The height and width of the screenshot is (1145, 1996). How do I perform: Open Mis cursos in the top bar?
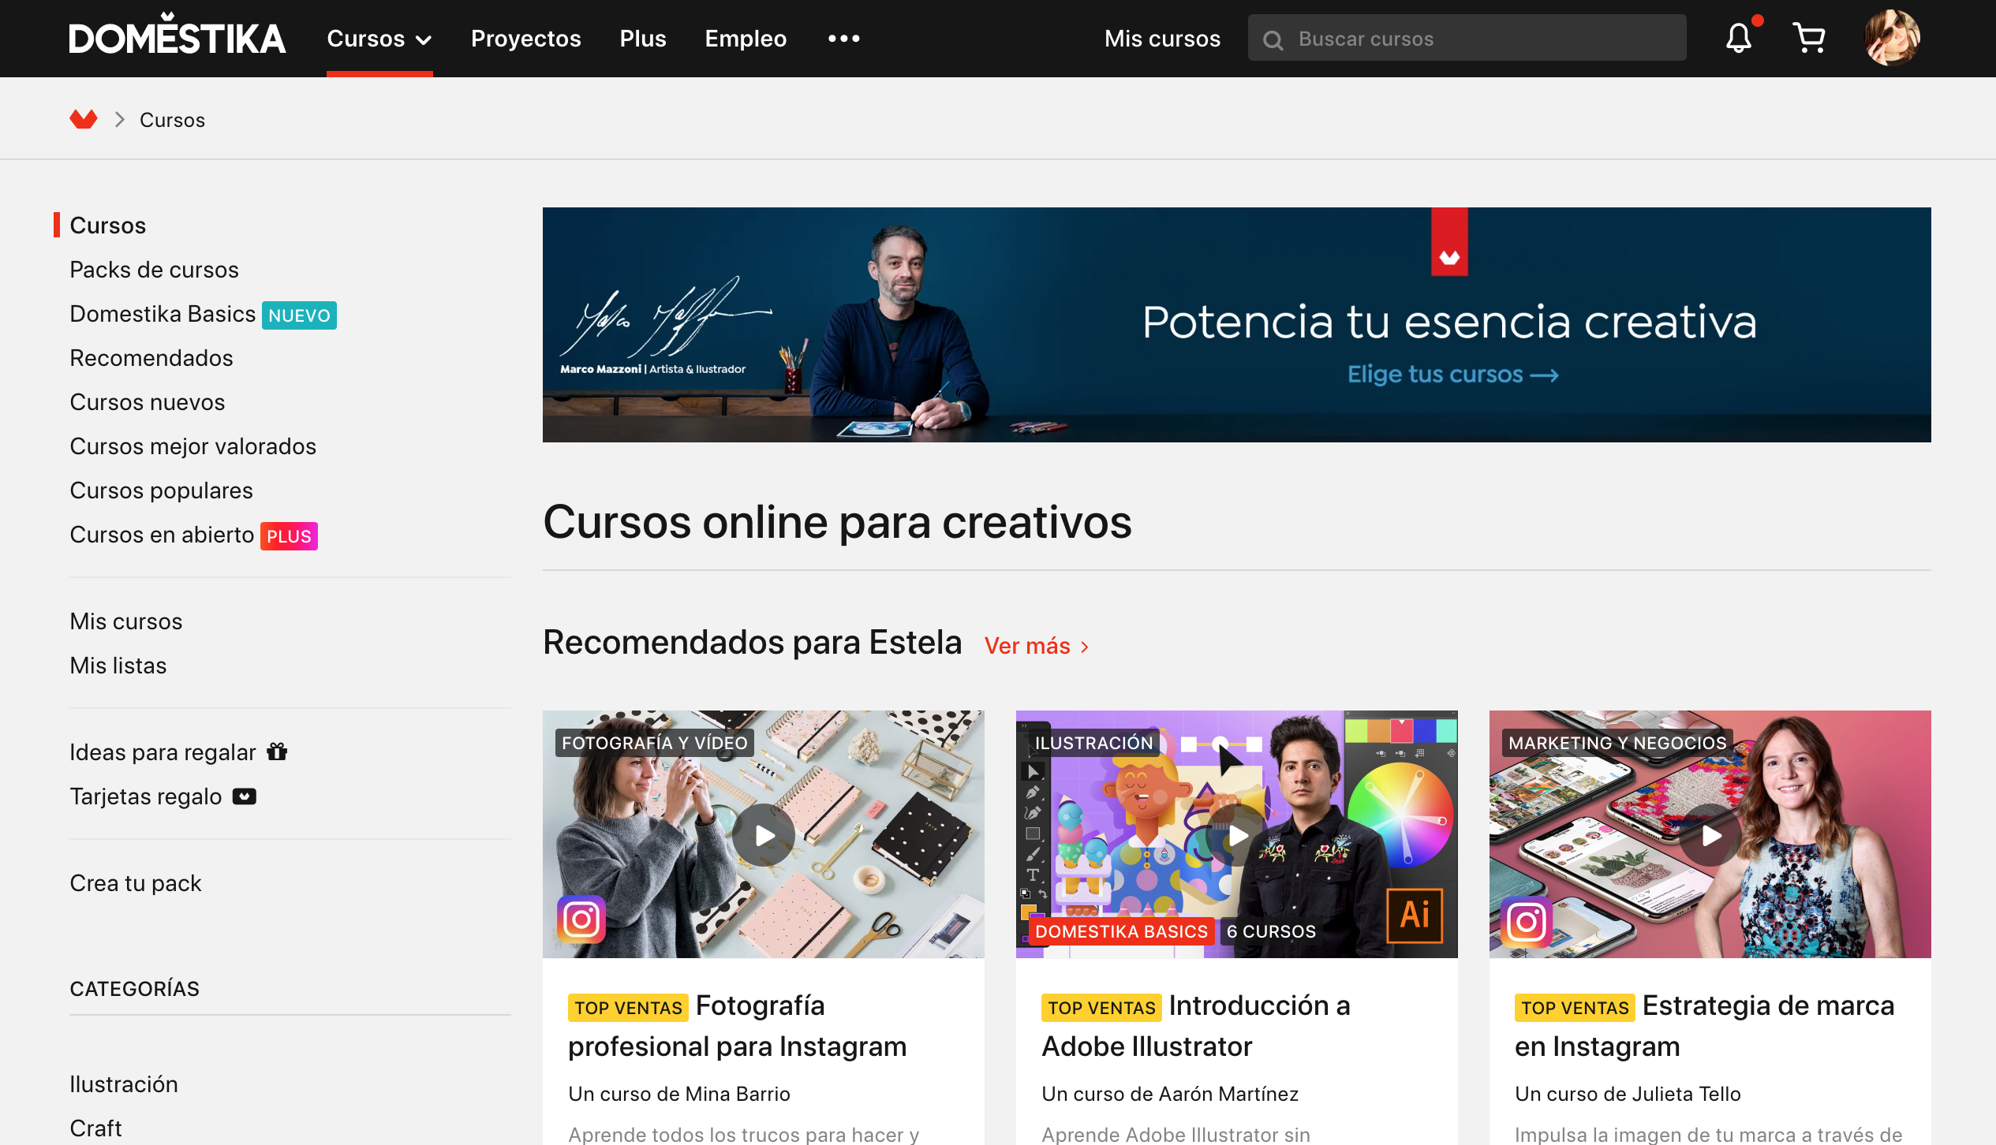[x=1162, y=39]
